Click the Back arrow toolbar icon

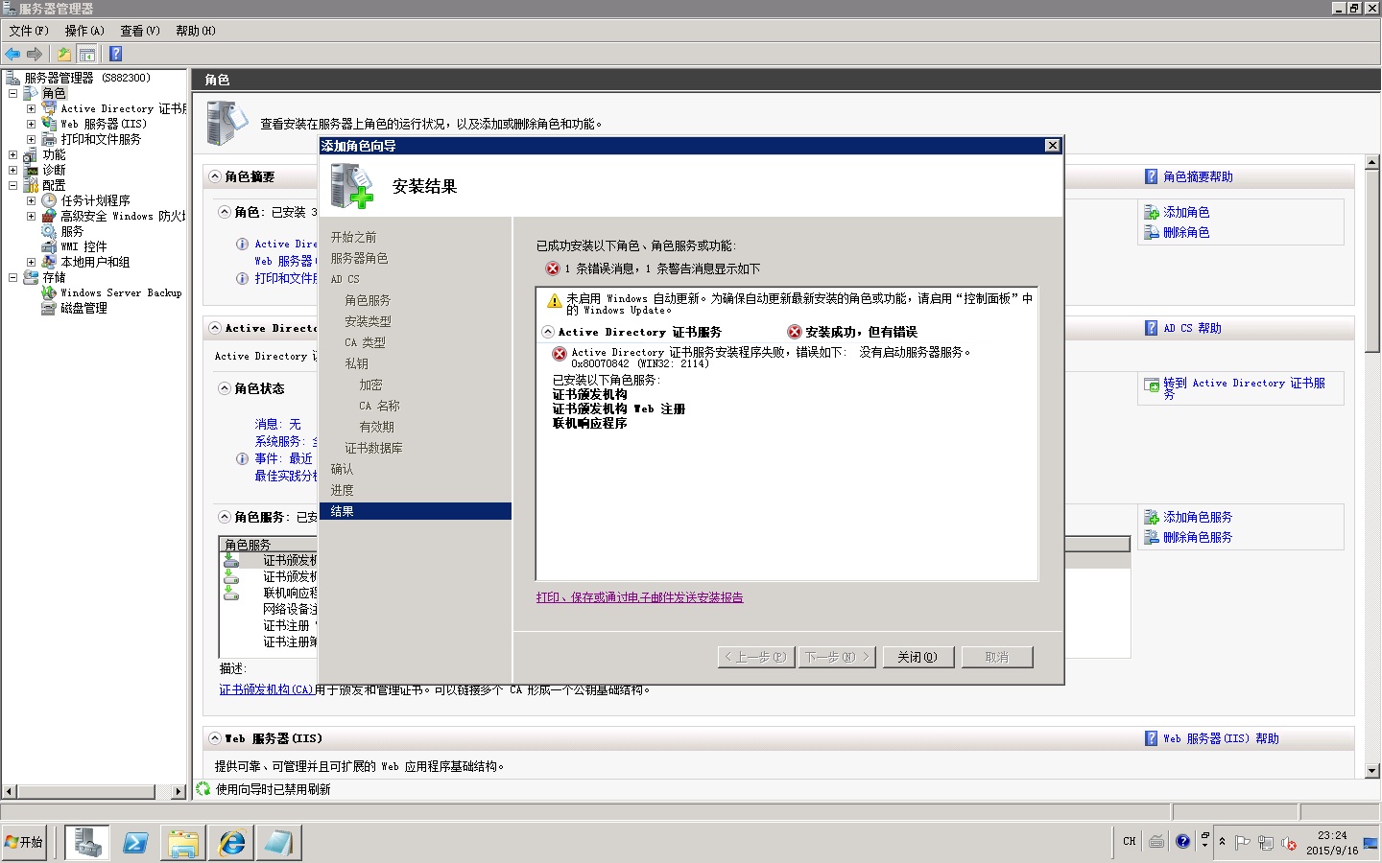[12, 54]
